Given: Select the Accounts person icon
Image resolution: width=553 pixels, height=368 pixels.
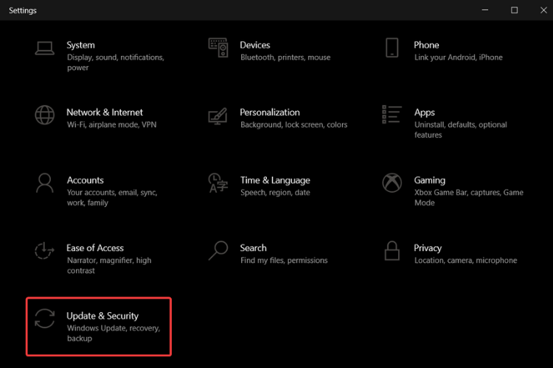Looking at the screenshot, I should [x=45, y=183].
